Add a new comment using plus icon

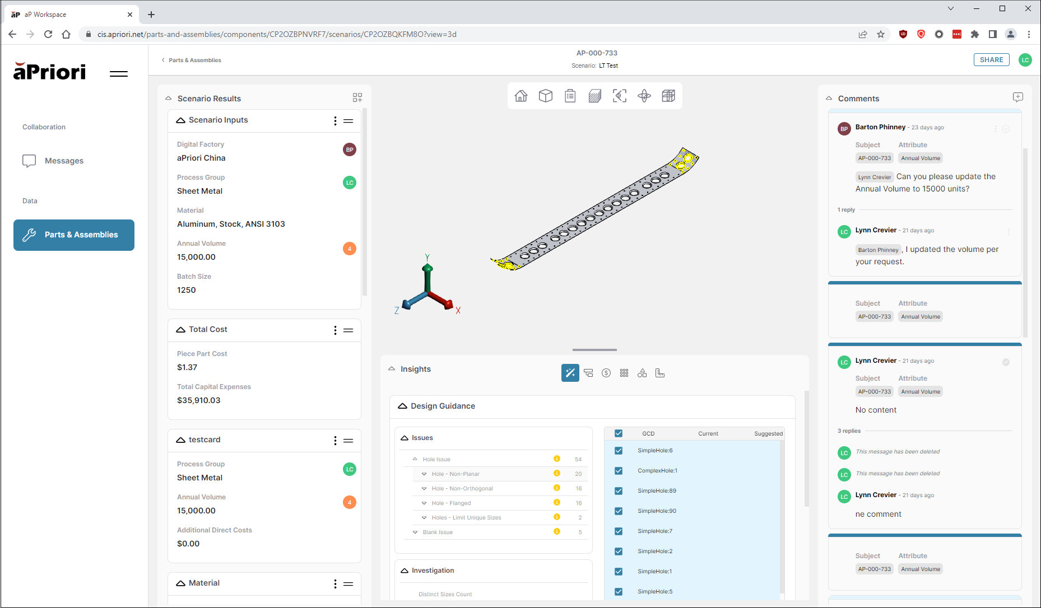pos(1018,97)
